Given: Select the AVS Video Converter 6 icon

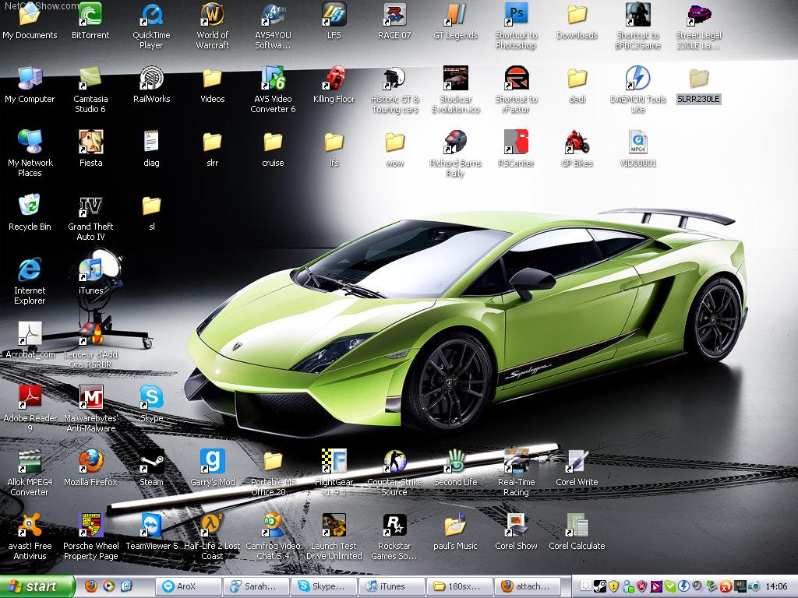Looking at the screenshot, I should coord(273,79).
